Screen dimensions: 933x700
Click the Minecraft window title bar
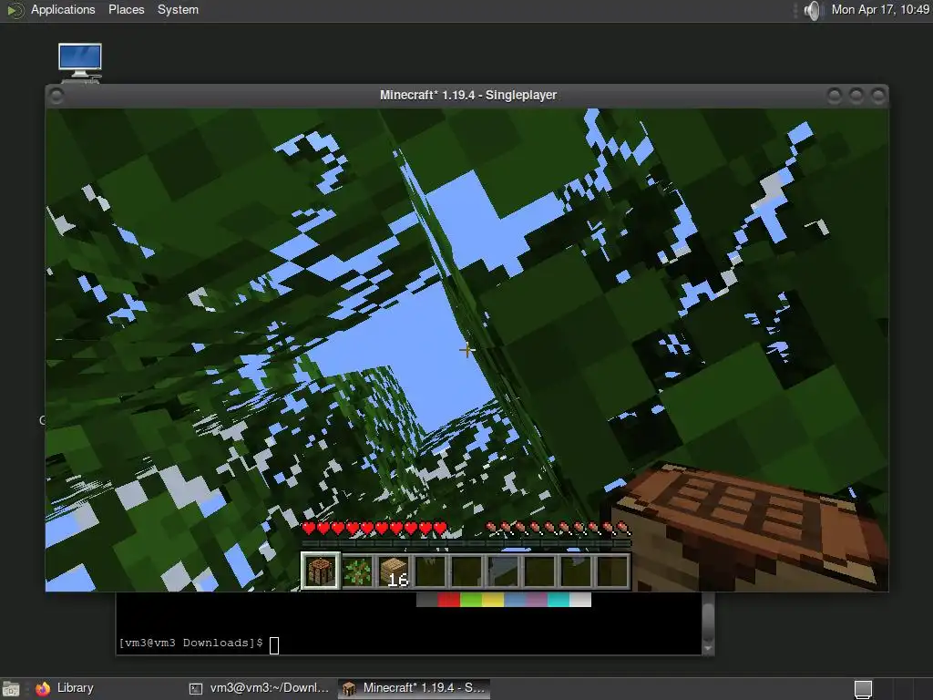click(x=467, y=95)
